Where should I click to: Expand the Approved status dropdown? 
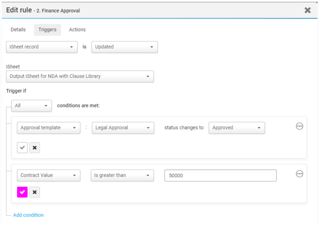tap(237, 128)
